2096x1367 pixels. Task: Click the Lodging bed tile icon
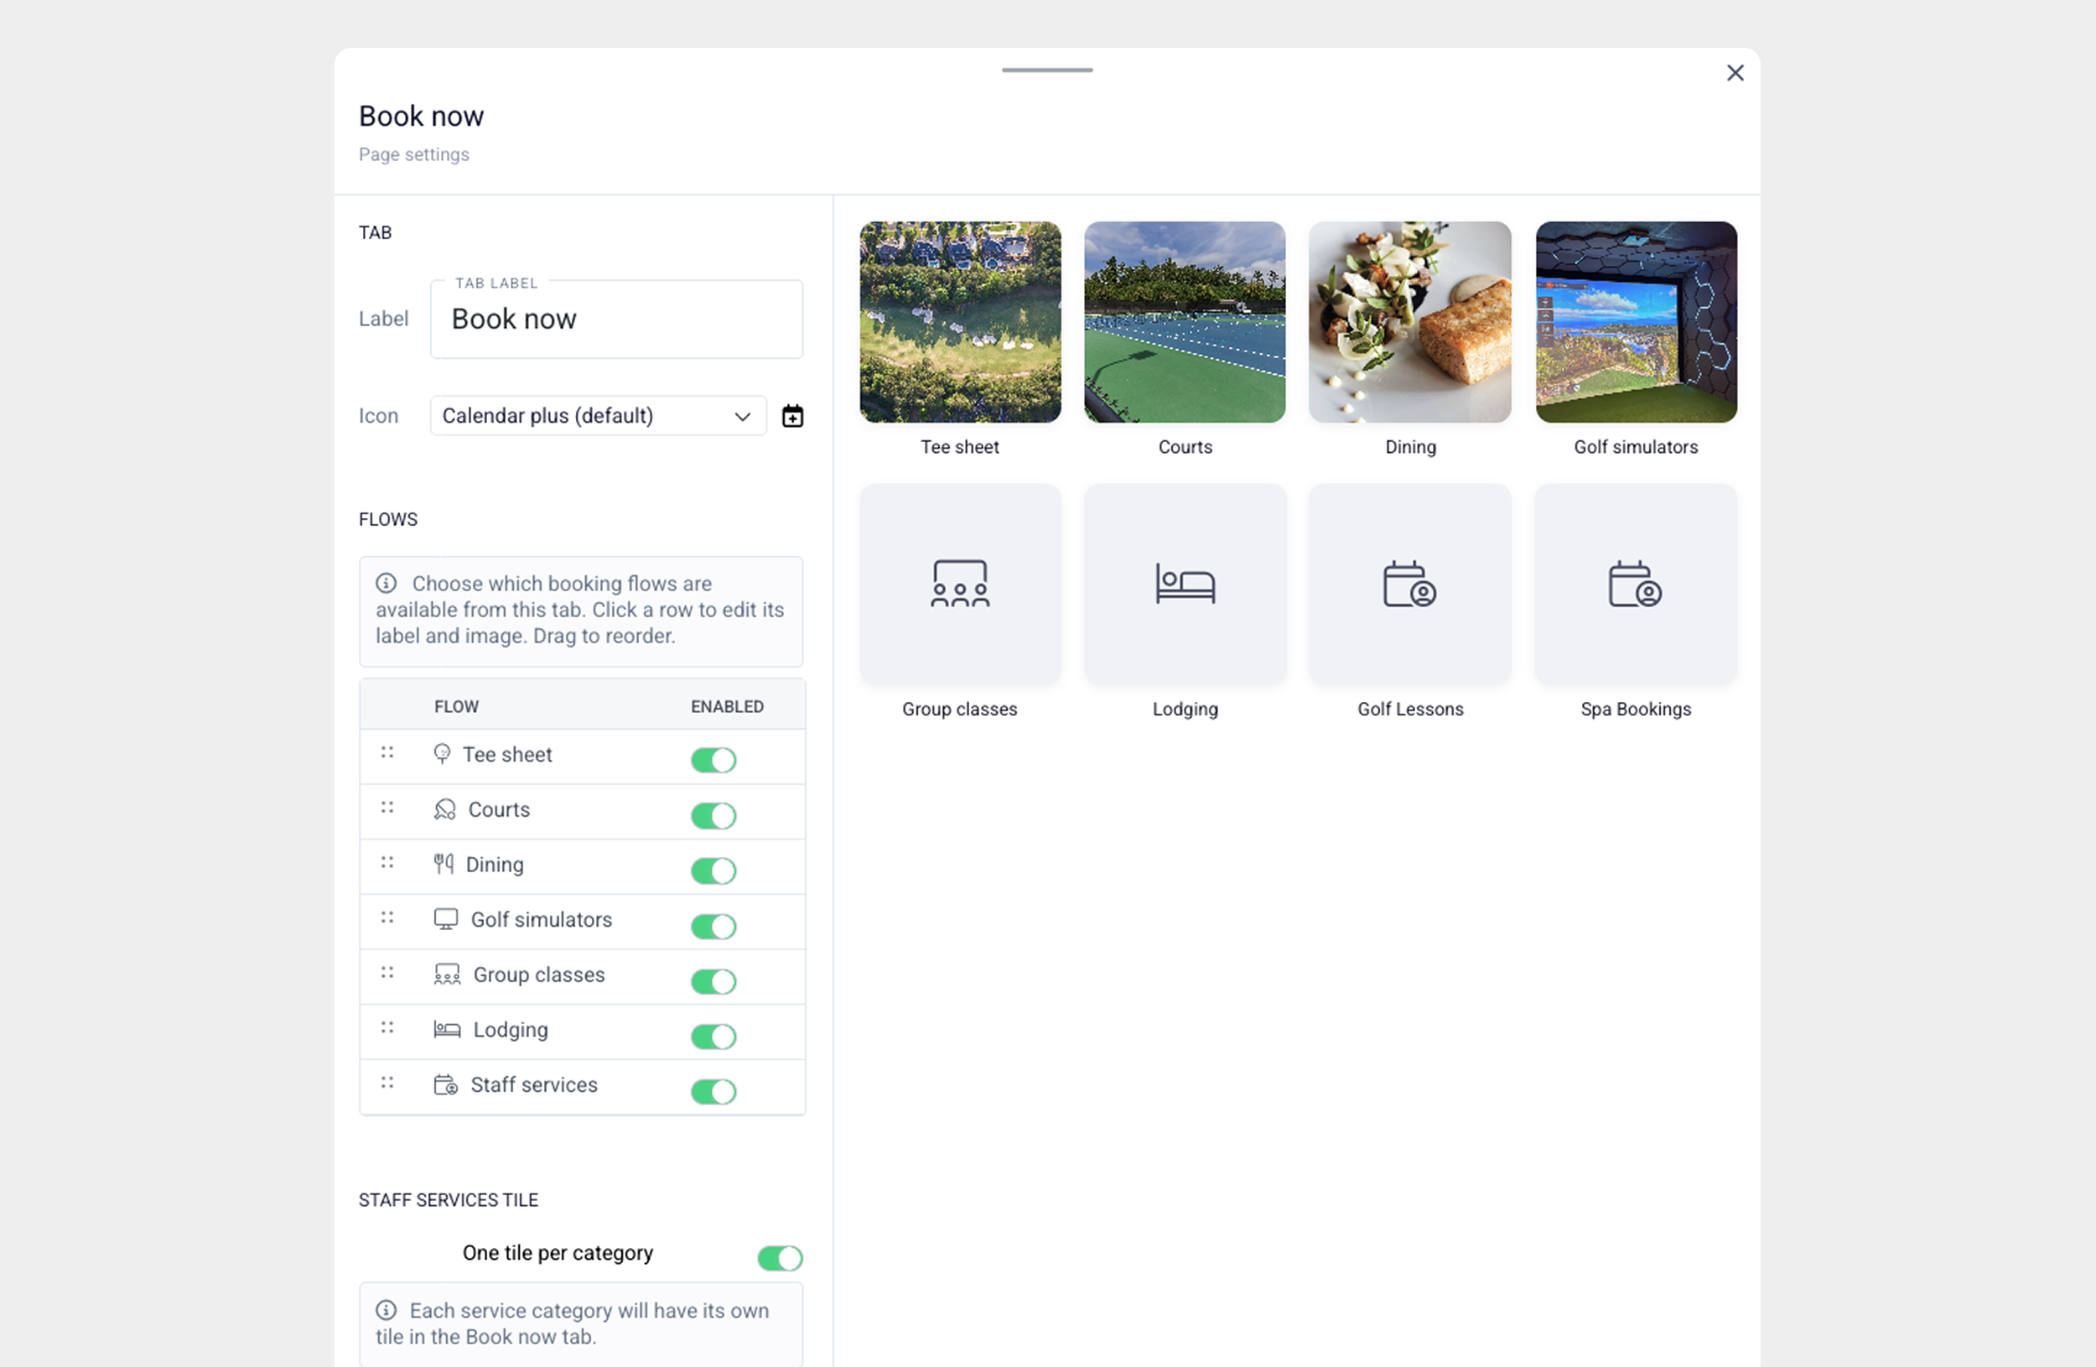point(1185,583)
